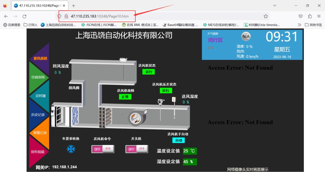This screenshot has width=325, height=172.
Task: Click the Firefox logo icon
Action: (5, 5)
